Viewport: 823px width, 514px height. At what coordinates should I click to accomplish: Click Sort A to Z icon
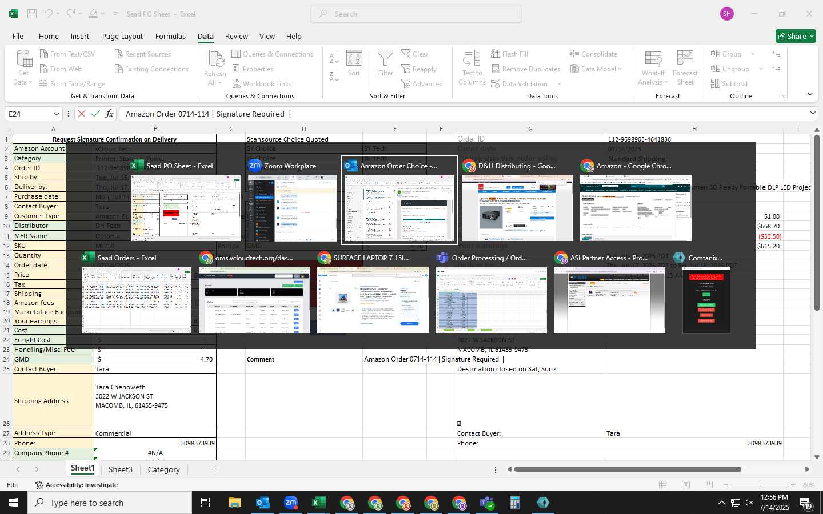click(x=334, y=58)
